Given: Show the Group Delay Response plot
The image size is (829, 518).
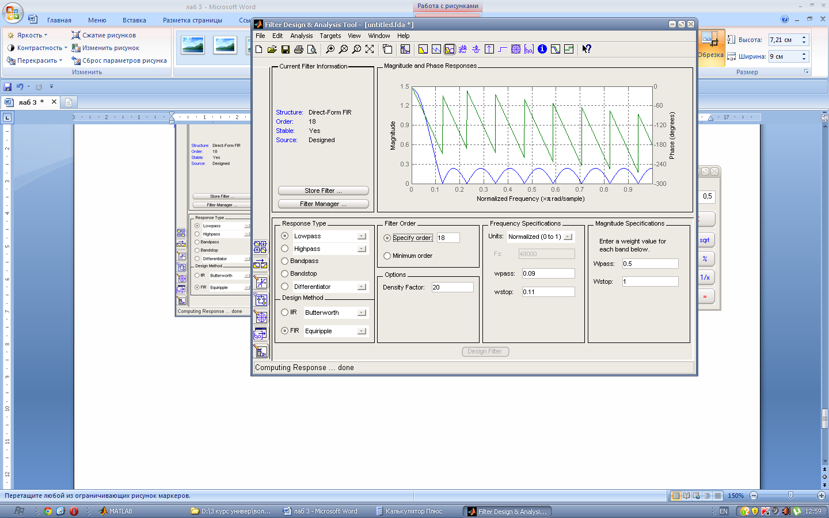Looking at the screenshot, I should 463,49.
